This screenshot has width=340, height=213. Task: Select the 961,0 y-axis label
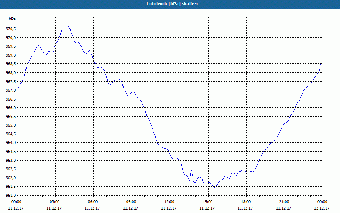click(x=10, y=196)
